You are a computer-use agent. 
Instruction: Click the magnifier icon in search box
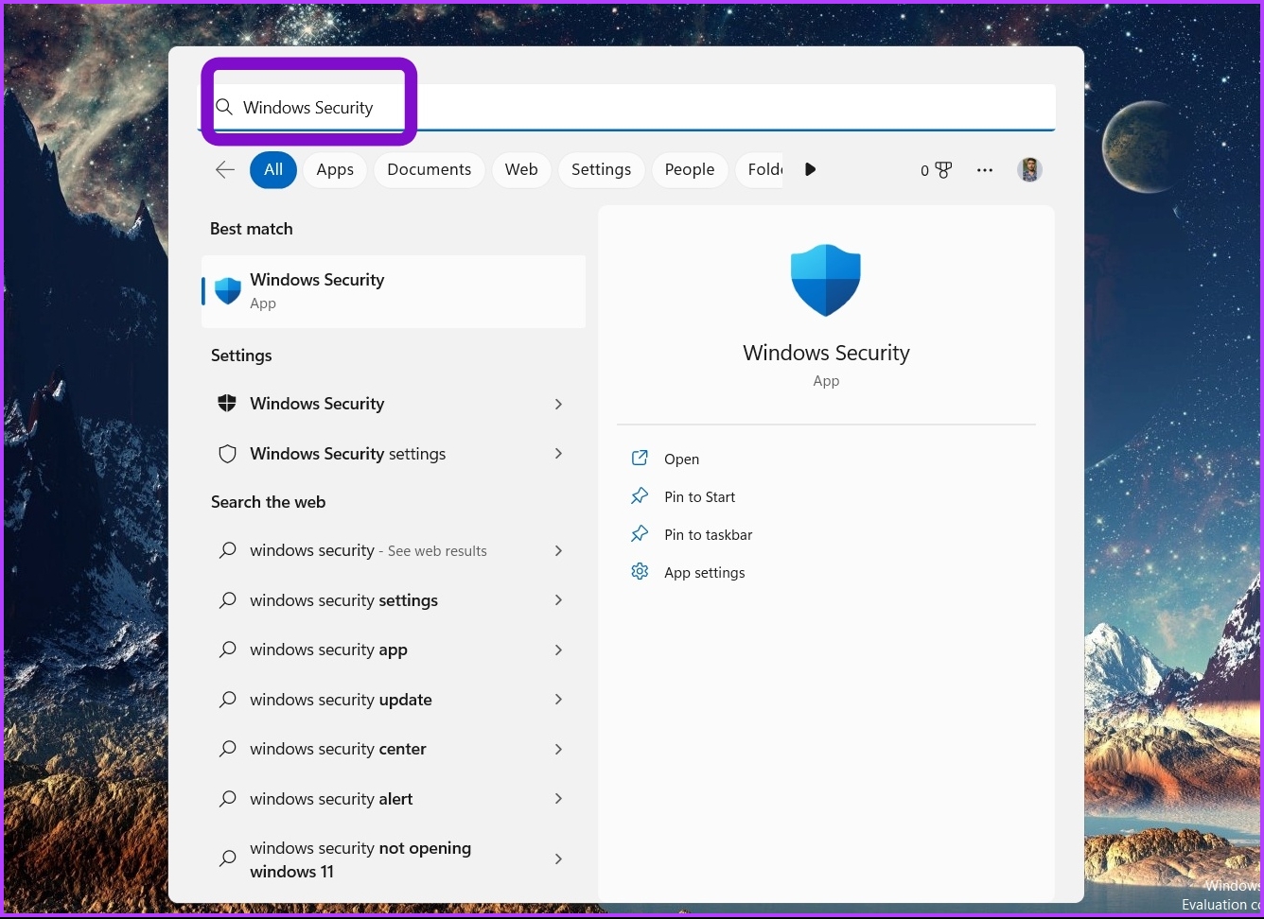[x=224, y=107]
